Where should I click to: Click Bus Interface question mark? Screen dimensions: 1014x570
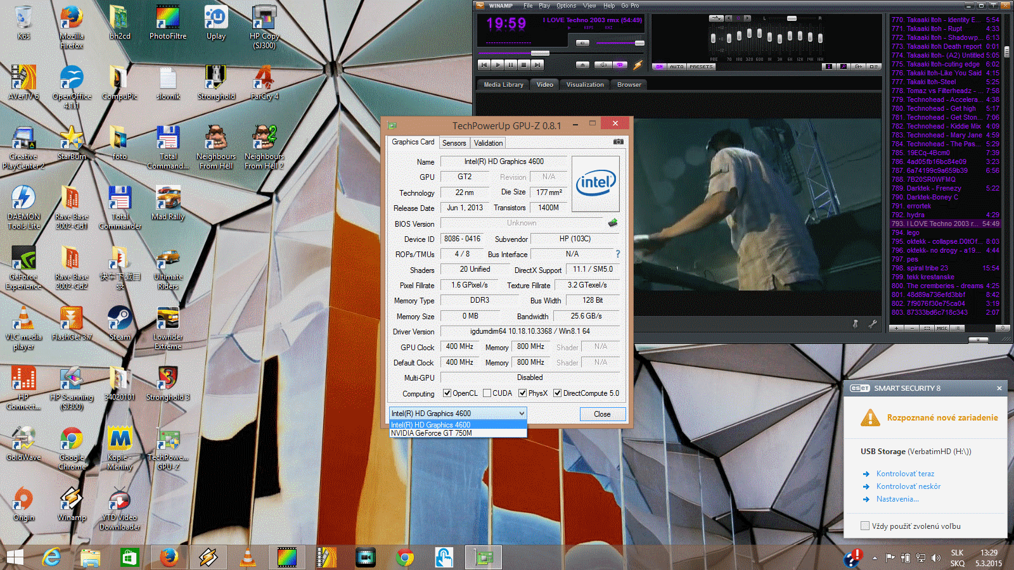pyautogui.click(x=617, y=254)
